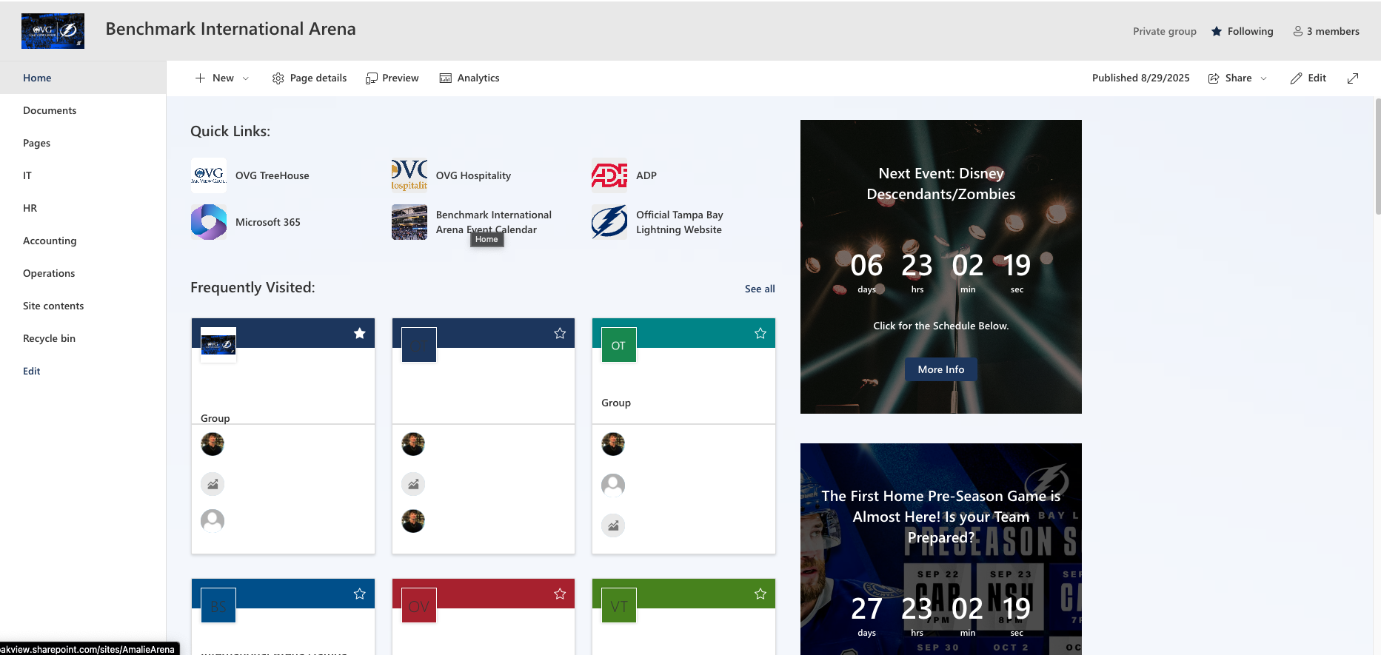Open Operations in the left navigation
Image resolution: width=1381 pixels, height=655 pixels.
(83, 273)
